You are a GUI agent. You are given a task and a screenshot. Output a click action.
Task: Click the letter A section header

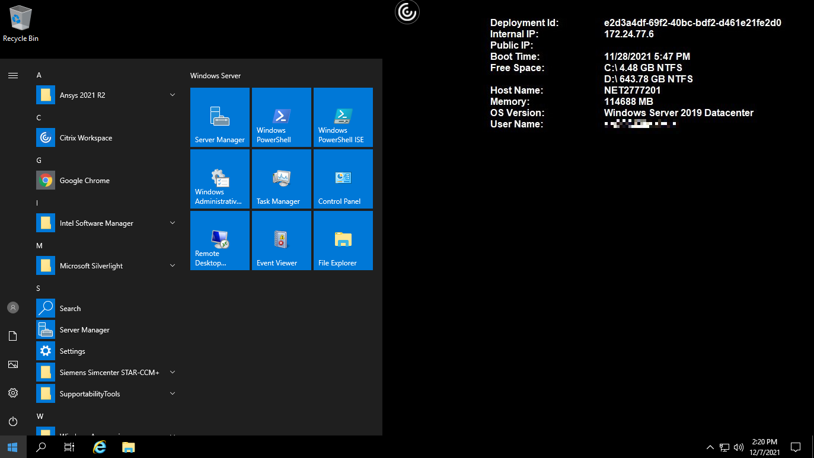coord(39,75)
